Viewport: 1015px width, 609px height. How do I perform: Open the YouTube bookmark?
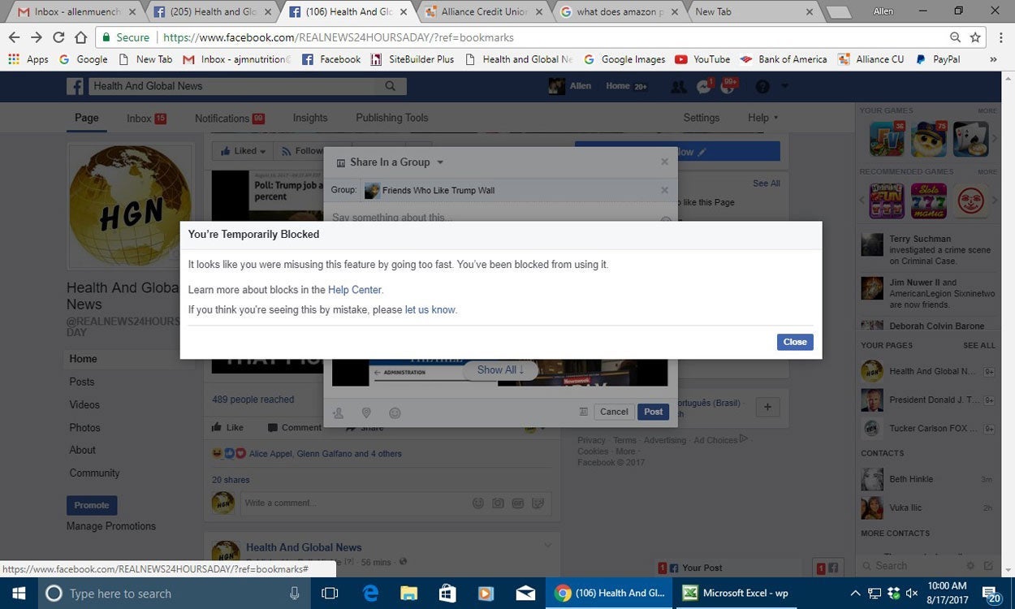[x=702, y=59]
